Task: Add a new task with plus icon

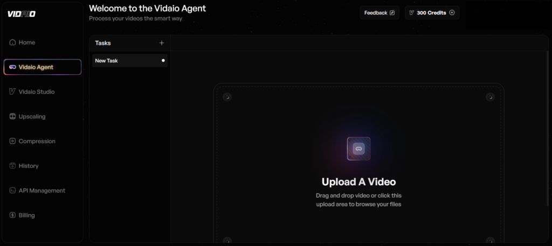Action: pos(162,43)
